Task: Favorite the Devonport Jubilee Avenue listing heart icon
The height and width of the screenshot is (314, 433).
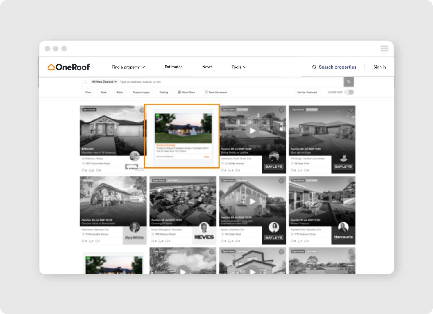Action: [281, 110]
